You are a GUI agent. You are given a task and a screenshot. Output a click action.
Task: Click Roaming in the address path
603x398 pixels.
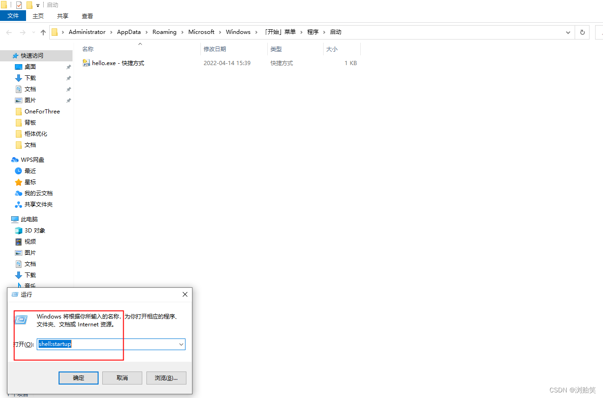click(x=165, y=32)
